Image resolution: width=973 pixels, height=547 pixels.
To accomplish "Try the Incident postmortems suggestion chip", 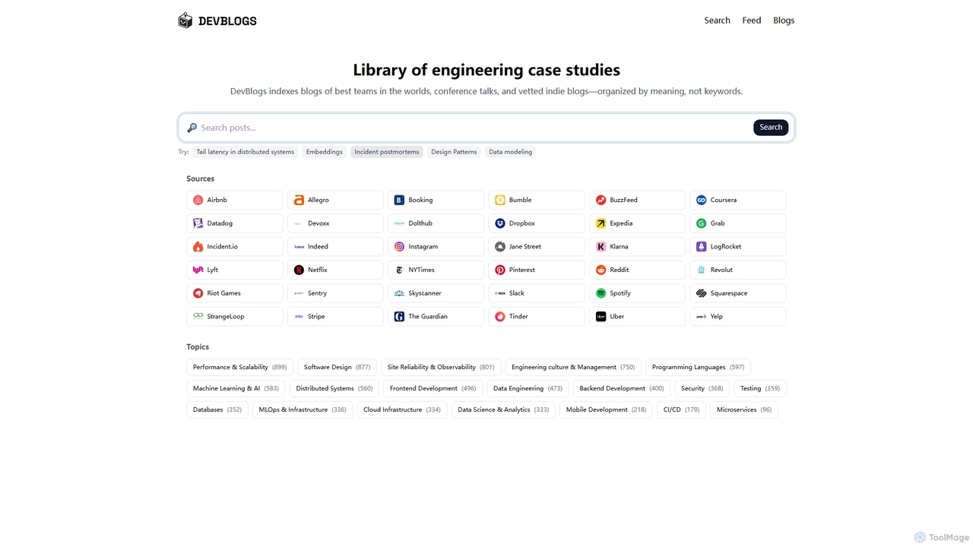I will 387,152.
